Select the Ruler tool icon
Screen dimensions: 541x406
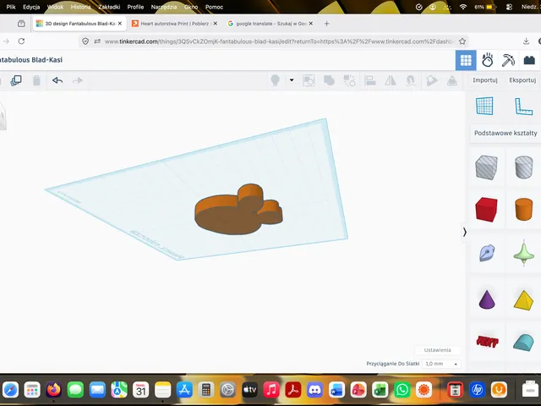(523, 107)
